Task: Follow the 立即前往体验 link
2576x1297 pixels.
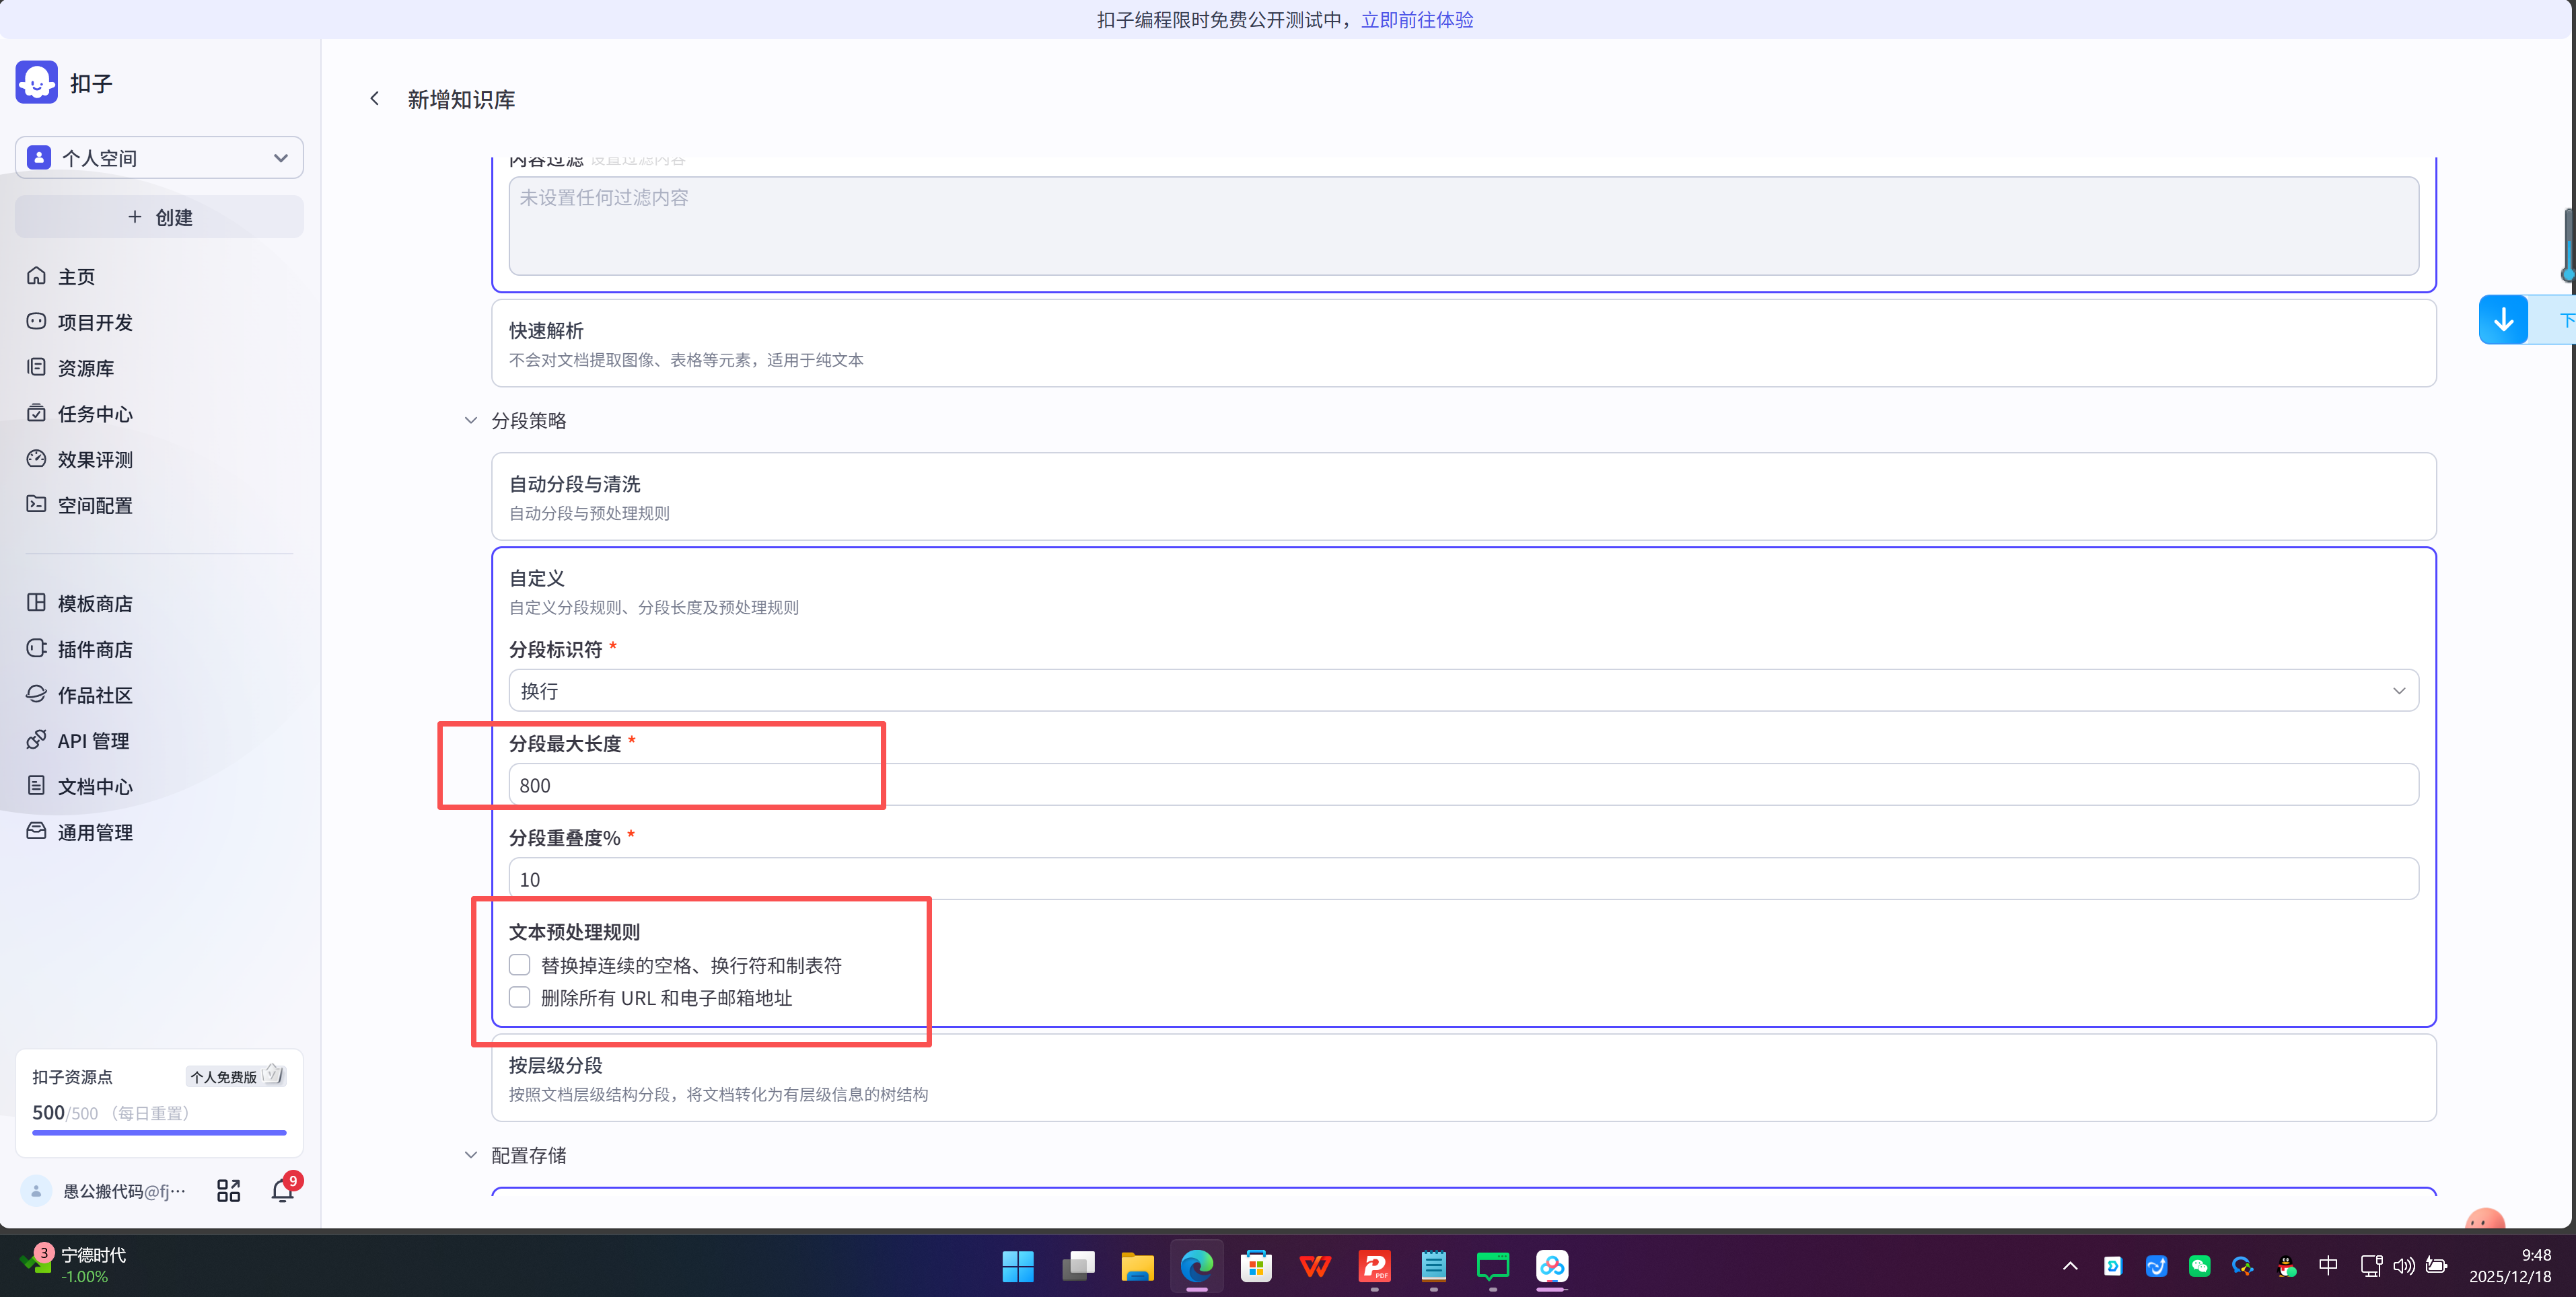Action: tap(1416, 19)
